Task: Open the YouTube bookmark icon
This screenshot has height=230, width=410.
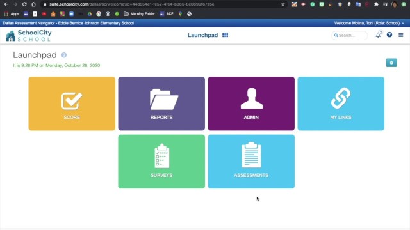Action: [x=44, y=14]
